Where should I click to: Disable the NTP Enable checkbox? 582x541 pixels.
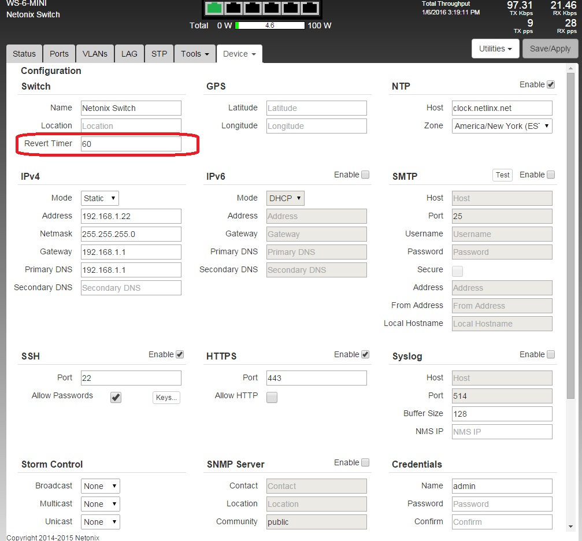[x=551, y=84]
